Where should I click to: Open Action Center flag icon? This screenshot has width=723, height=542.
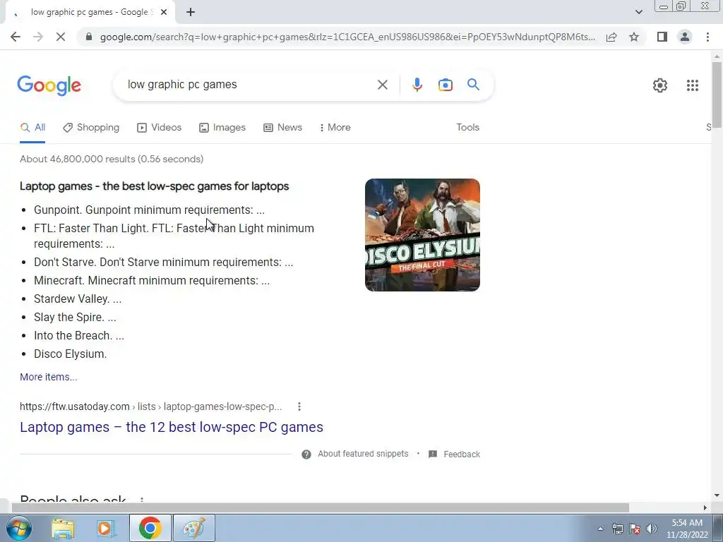(635, 529)
